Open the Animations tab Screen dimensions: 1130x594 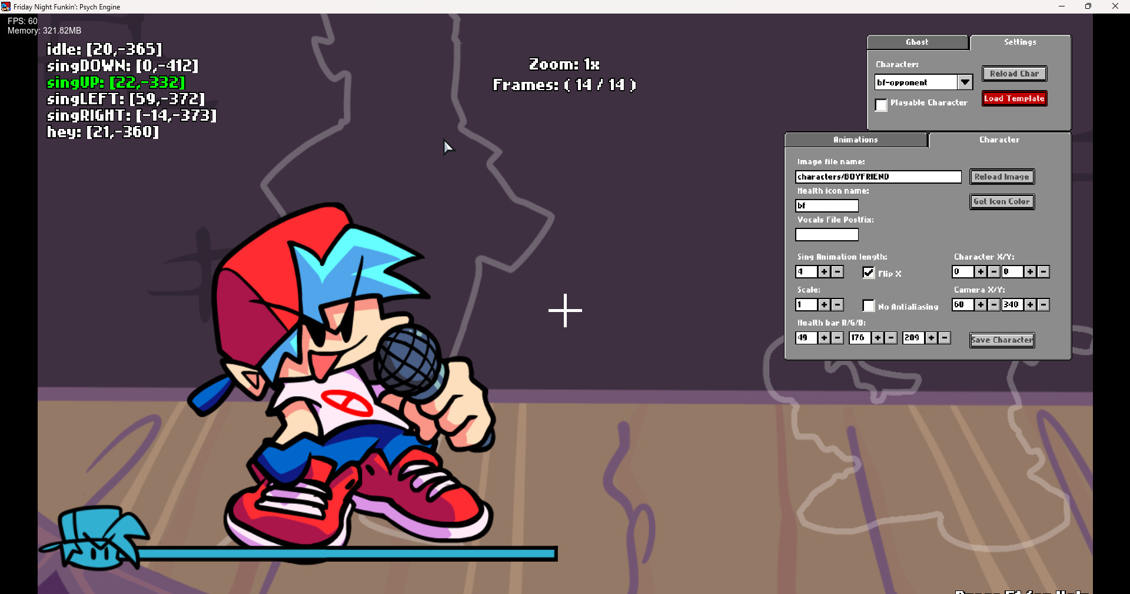point(856,140)
